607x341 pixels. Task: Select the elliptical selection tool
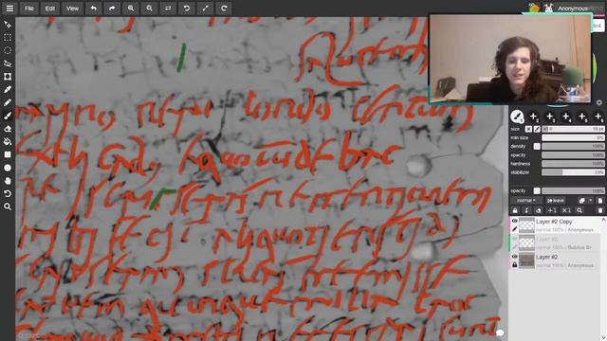8,50
